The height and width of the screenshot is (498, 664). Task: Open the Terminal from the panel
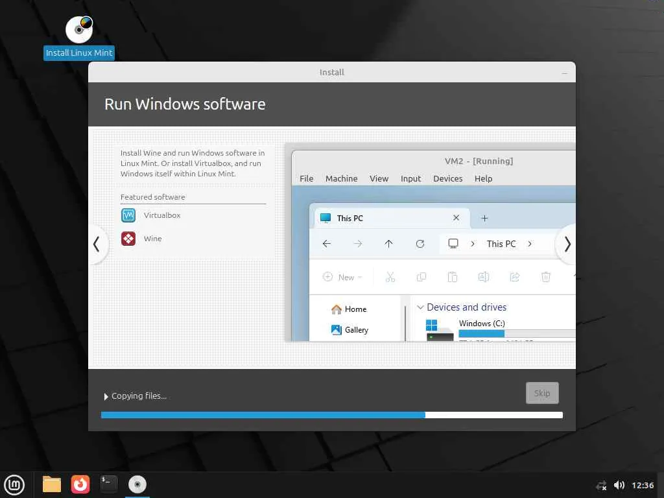point(109,484)
